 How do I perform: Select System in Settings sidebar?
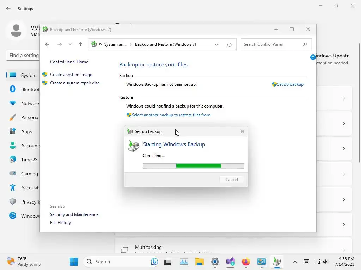pyautogui.click(x=23, y=75)
